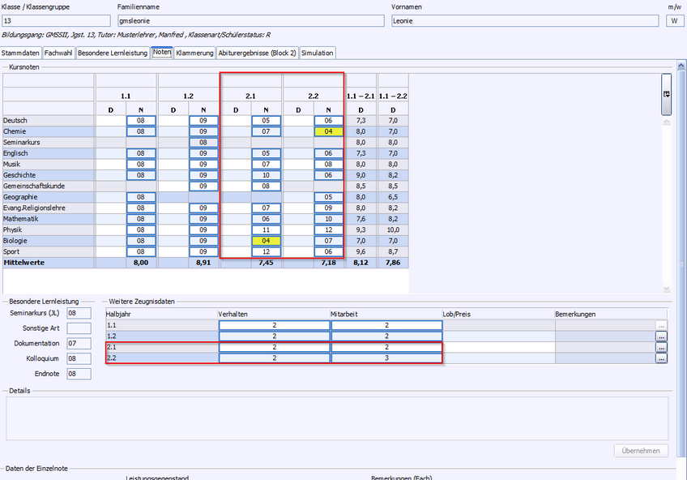This screenshot has width=687, height=480.
Task: Go to Abiturergebnisse (Block 2) tab
Action: tap(257, 53)
